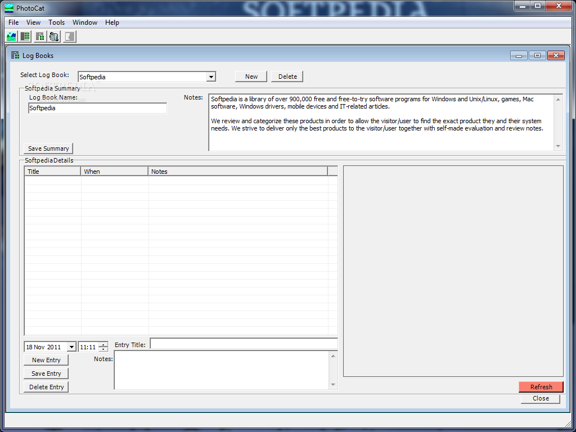Click the gray panel toolbar icon
This screenshot has width=576, height=432.
tap(69, 37)
